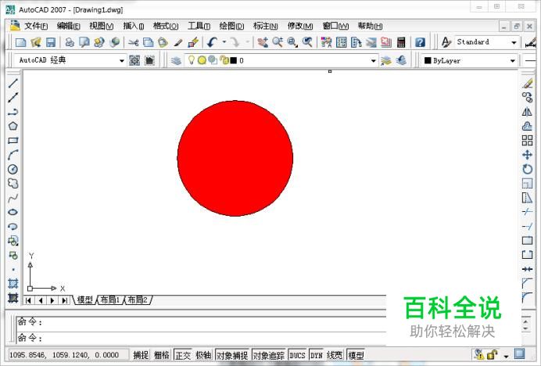The height and width of the screenshot is (366, 541).
Task: Click the Offset tool
Action: 527,126
